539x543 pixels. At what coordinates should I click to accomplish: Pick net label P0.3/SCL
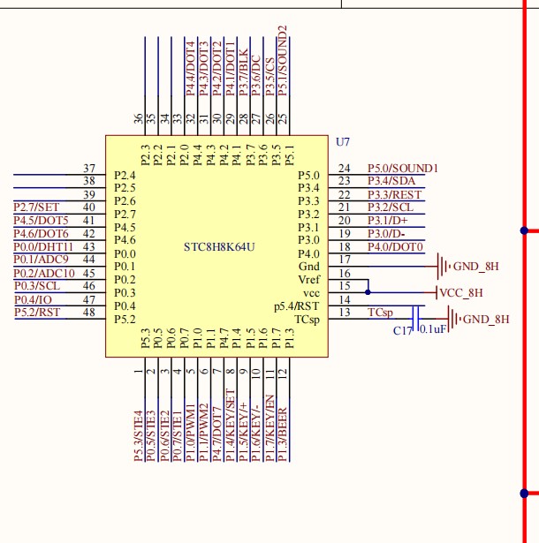37,286
